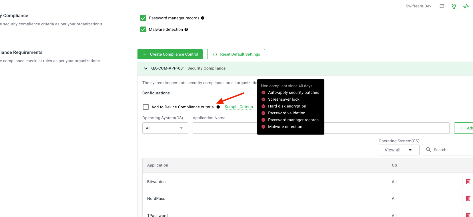Click the feedback message icon in header
Viewport: 473px width, 217px height.
pos(442,6)
